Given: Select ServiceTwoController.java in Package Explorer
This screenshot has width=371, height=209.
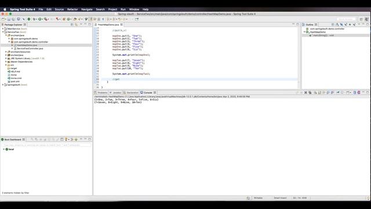Looking at the screenshot, I should coord(30,49).
